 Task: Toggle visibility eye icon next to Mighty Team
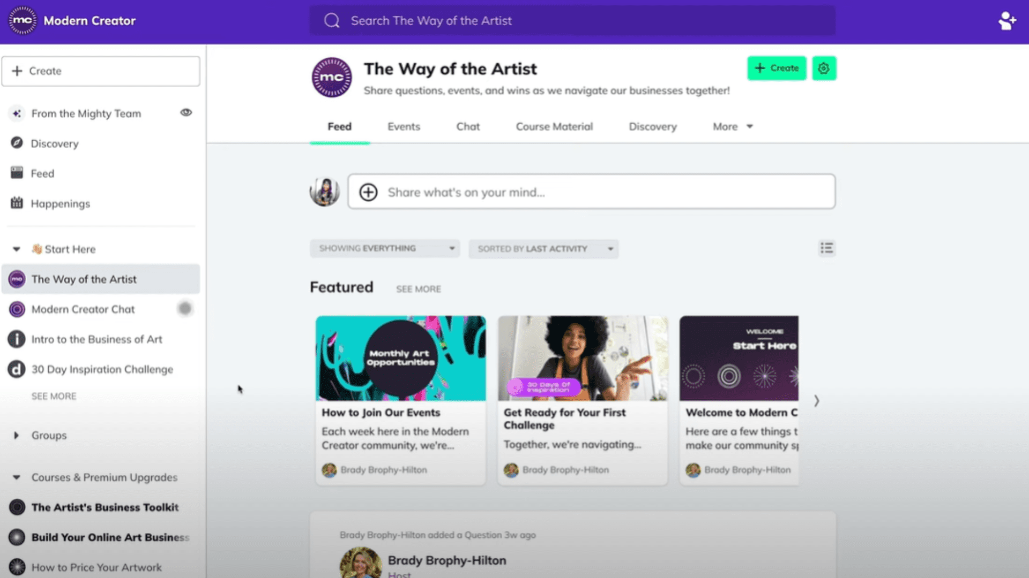tap(186, 112)
